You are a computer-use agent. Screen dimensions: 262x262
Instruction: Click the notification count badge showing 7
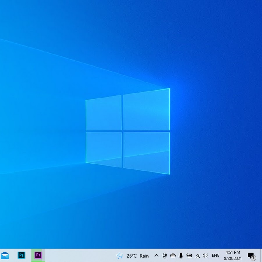253,258
